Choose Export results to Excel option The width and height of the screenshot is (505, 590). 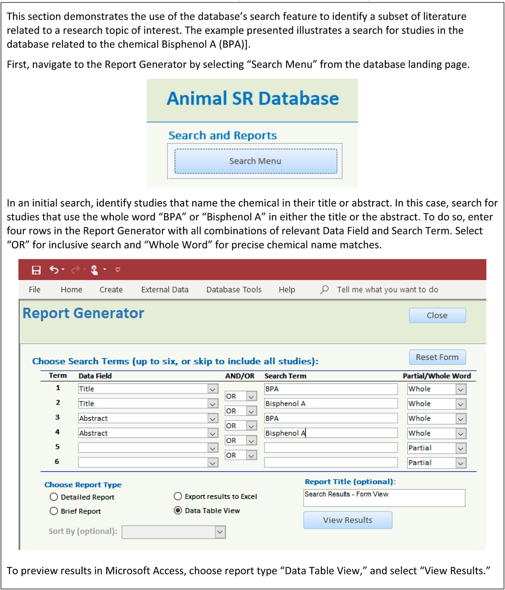178,496
